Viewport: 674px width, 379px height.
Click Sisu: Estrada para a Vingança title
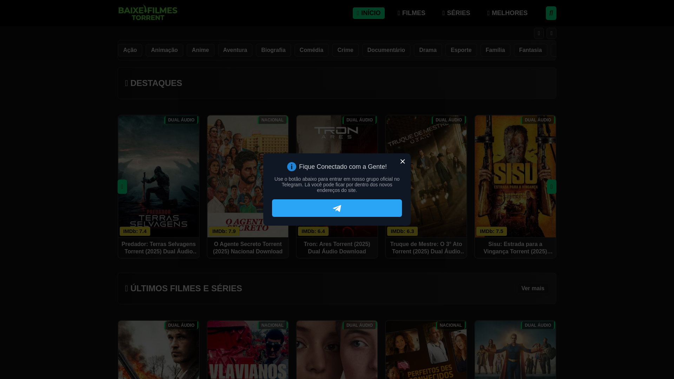pos(515,248)
